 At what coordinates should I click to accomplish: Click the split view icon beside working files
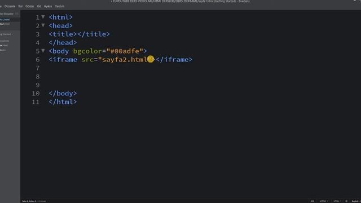(16, 14)
